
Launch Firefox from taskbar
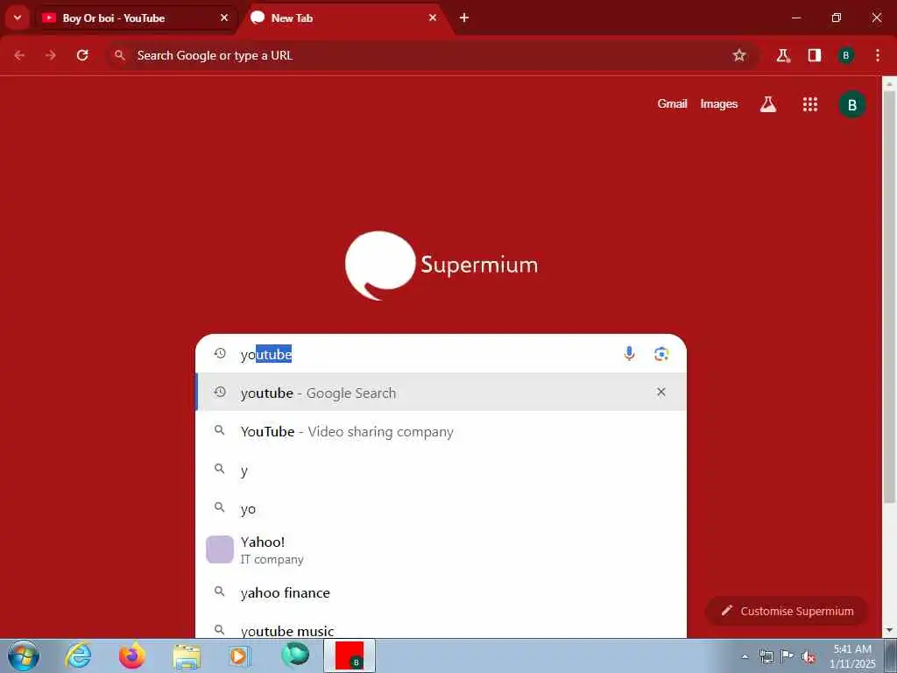132,655
